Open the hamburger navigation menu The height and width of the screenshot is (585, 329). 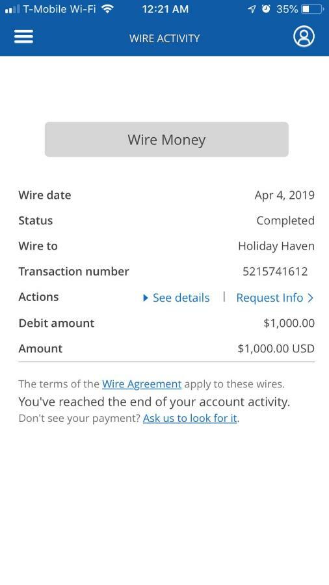point(23,36)
